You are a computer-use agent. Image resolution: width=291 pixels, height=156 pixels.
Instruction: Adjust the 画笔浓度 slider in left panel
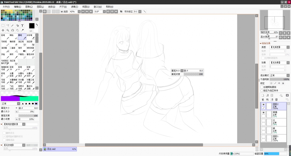click(28, 116)
